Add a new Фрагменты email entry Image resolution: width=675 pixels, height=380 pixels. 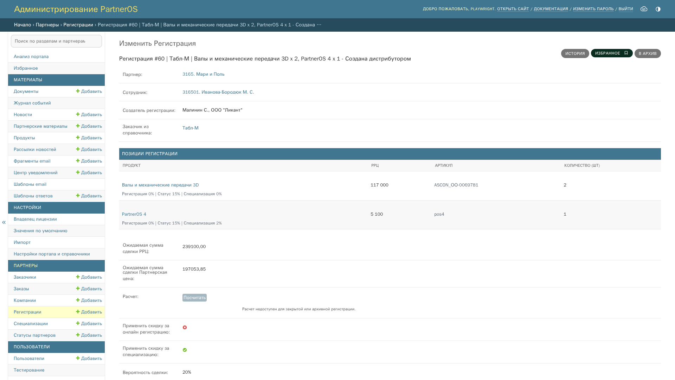pyautogui.click(x=89, y=161)
